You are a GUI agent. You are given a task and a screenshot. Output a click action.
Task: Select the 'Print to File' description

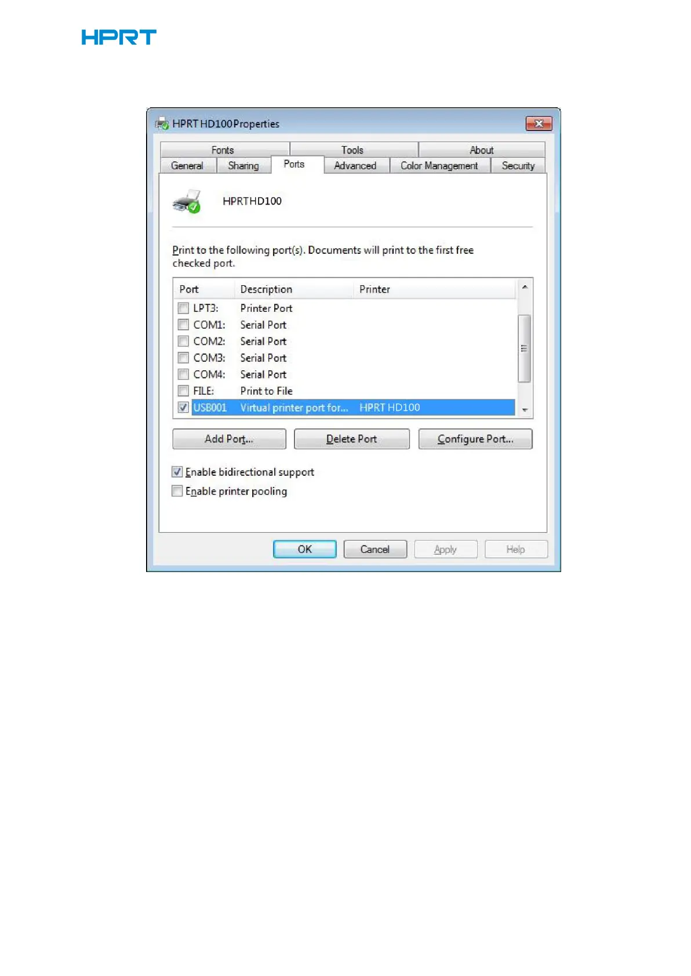coord(267,391)
